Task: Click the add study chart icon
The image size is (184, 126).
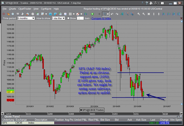Action: point(60,14)
